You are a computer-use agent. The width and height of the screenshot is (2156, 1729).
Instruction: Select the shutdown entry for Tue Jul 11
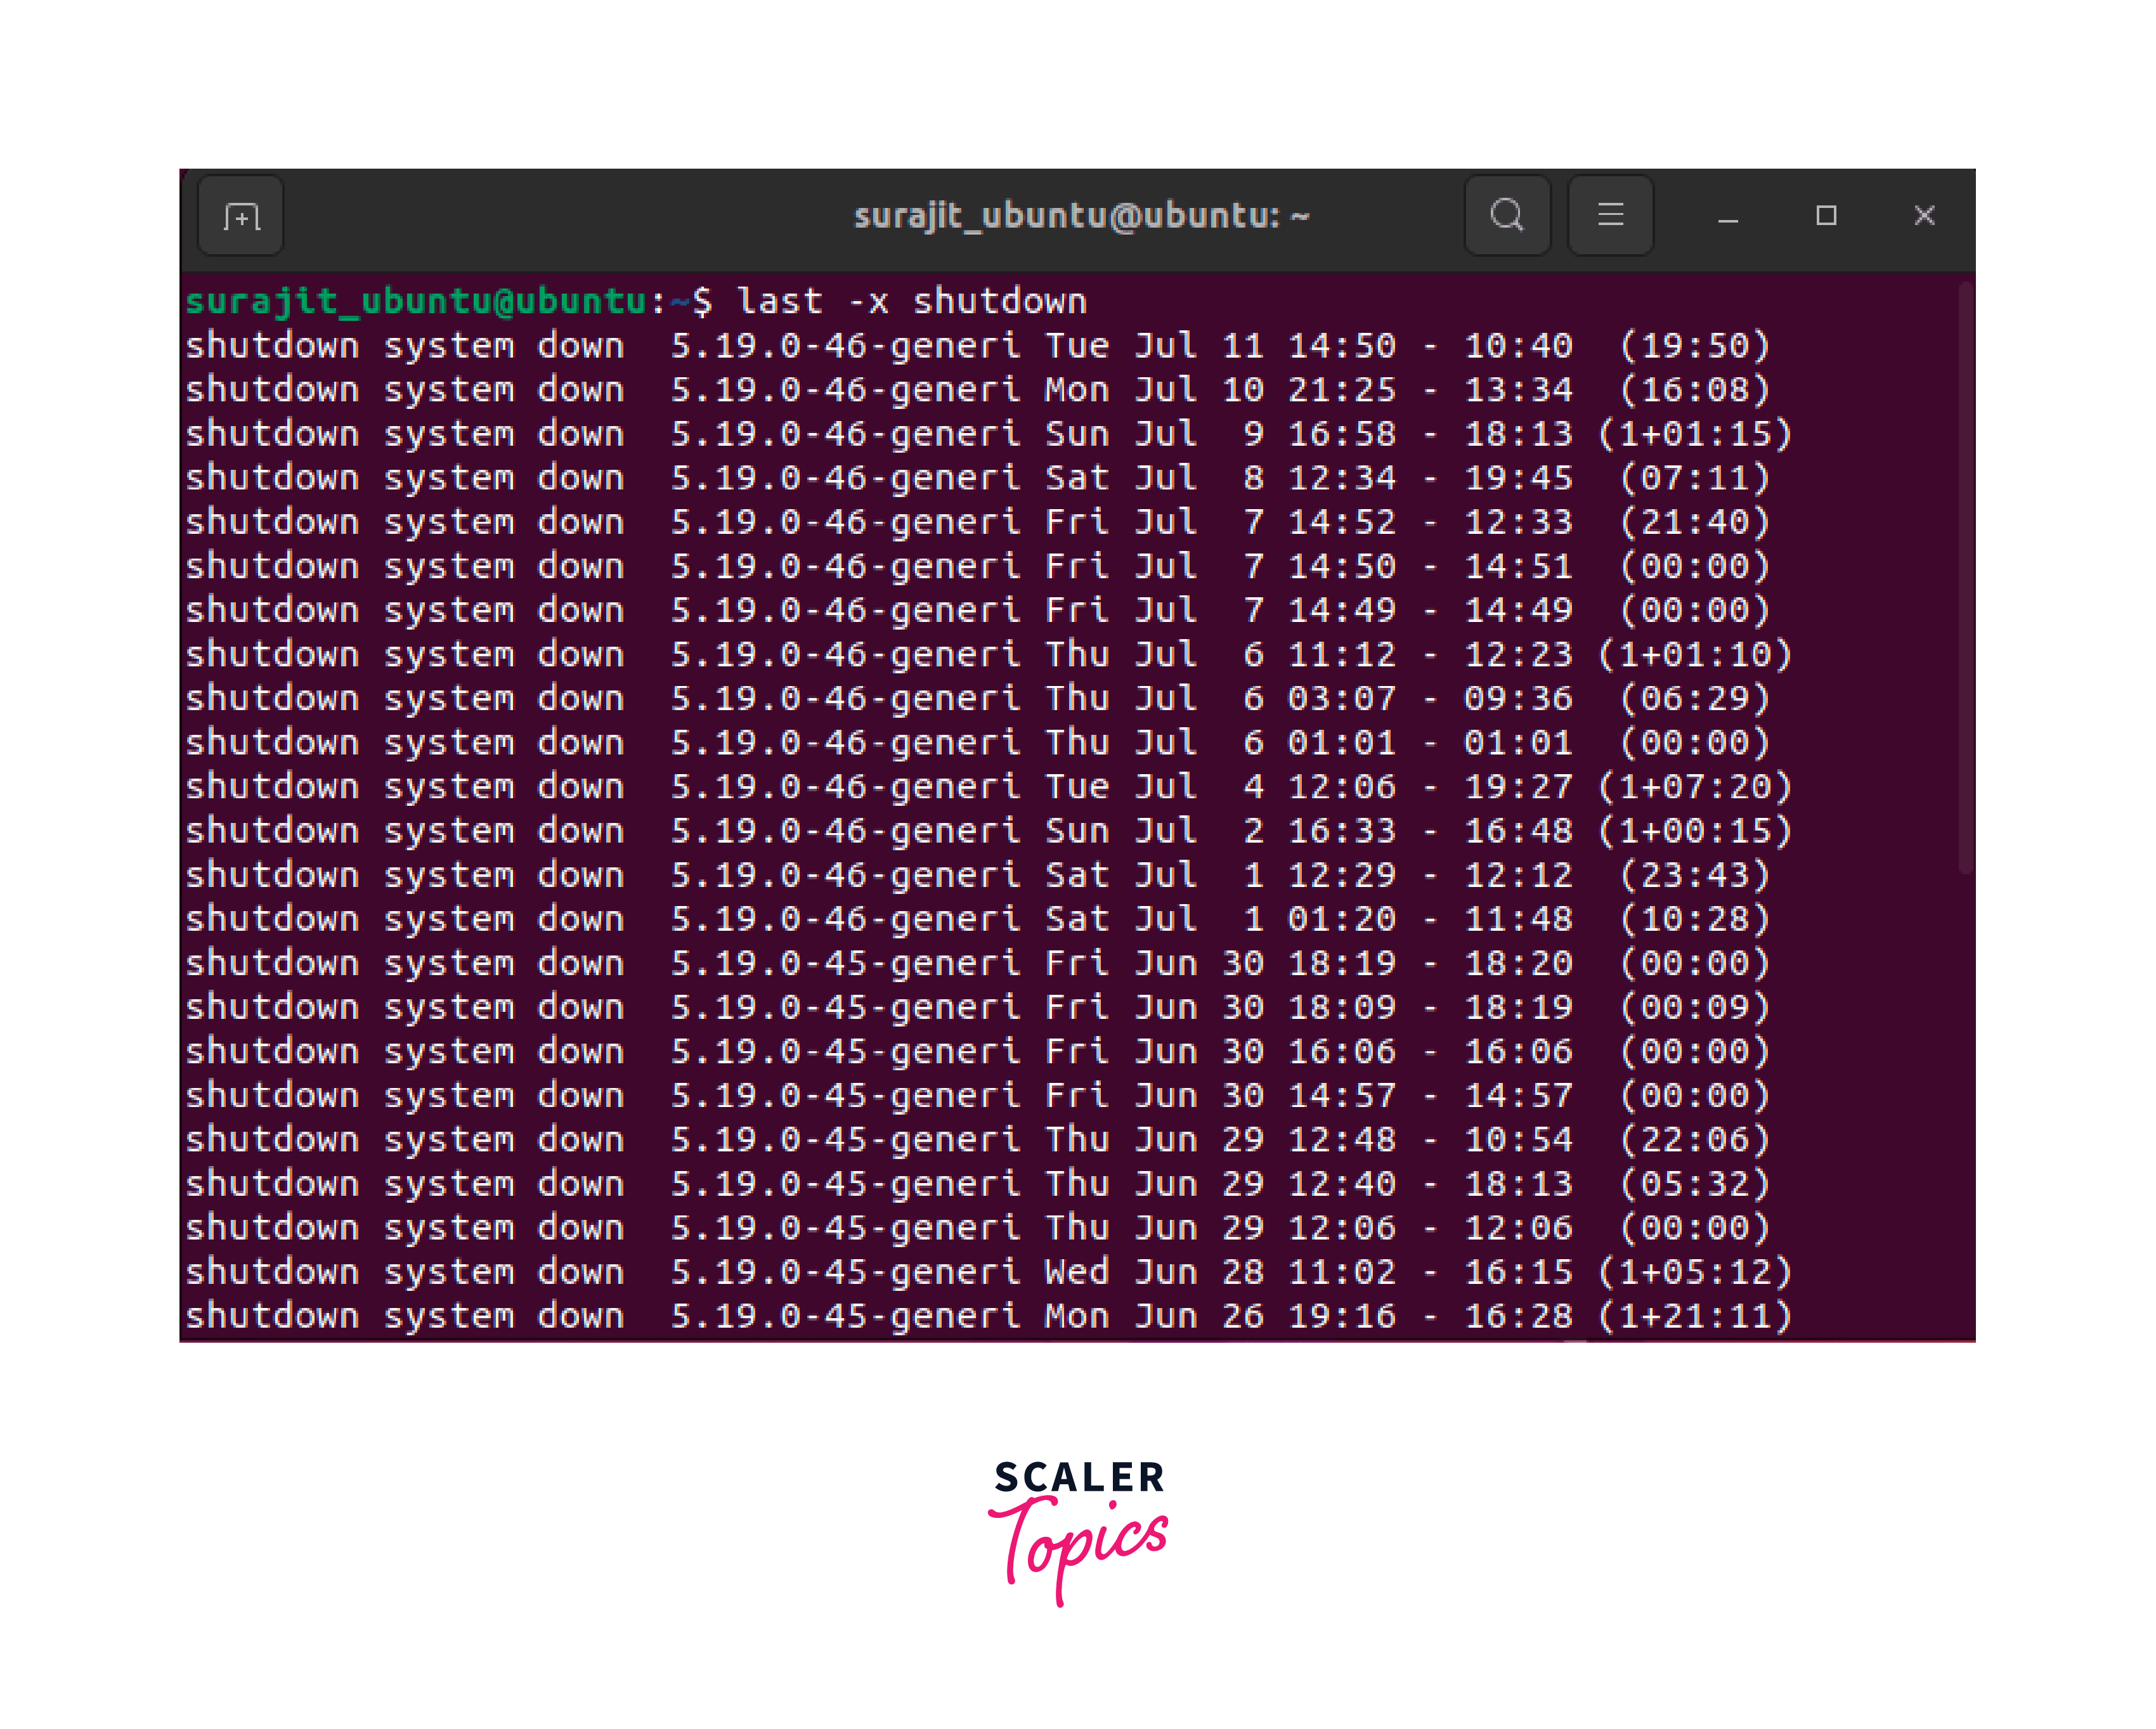[900, 345]
